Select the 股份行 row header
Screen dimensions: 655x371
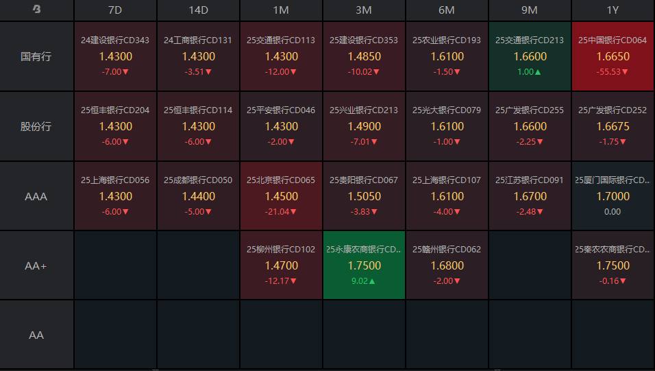(x=36, y=126)
